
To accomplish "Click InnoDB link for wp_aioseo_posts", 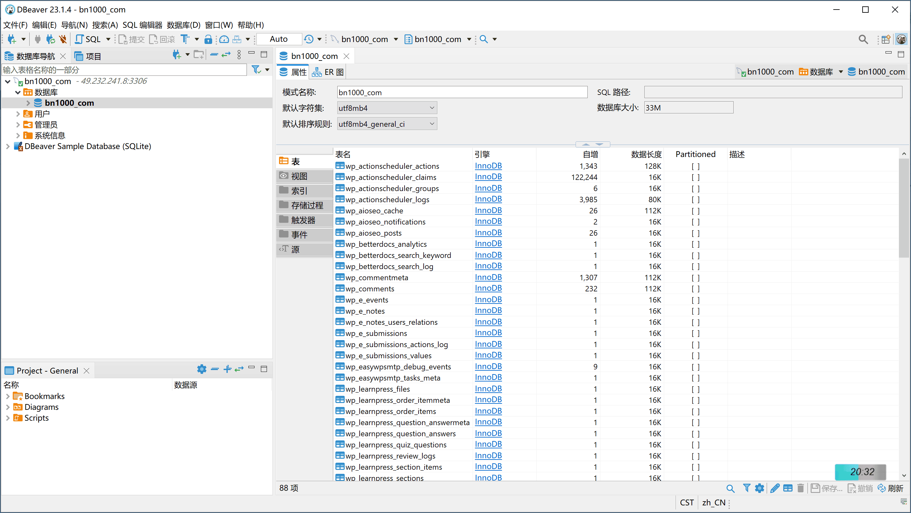I will [x=488, y=233].
